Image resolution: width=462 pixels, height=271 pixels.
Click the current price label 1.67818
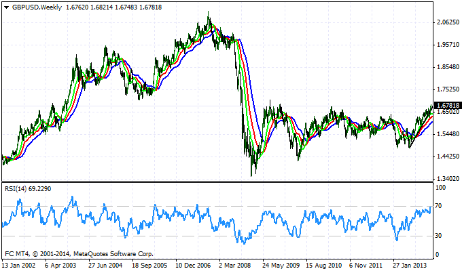[x=448, y=106]
